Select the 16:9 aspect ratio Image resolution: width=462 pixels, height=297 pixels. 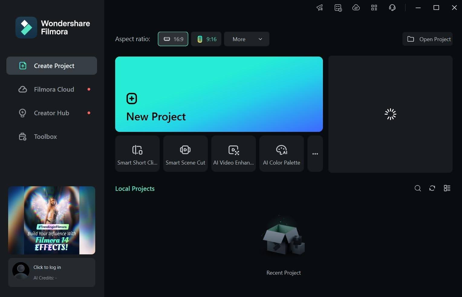point(173,39)
